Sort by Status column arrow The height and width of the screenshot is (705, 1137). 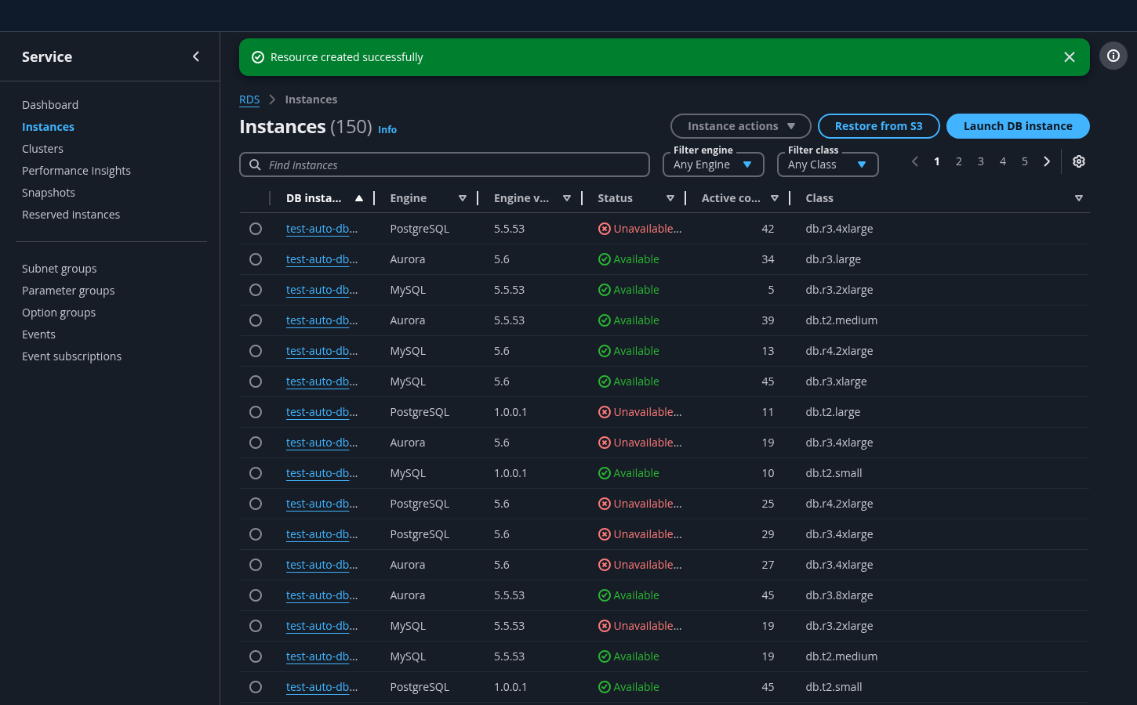pyautogui.click(x=670, y=198)
